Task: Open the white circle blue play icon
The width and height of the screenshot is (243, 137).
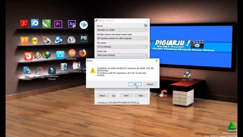Action: (84, 25)
